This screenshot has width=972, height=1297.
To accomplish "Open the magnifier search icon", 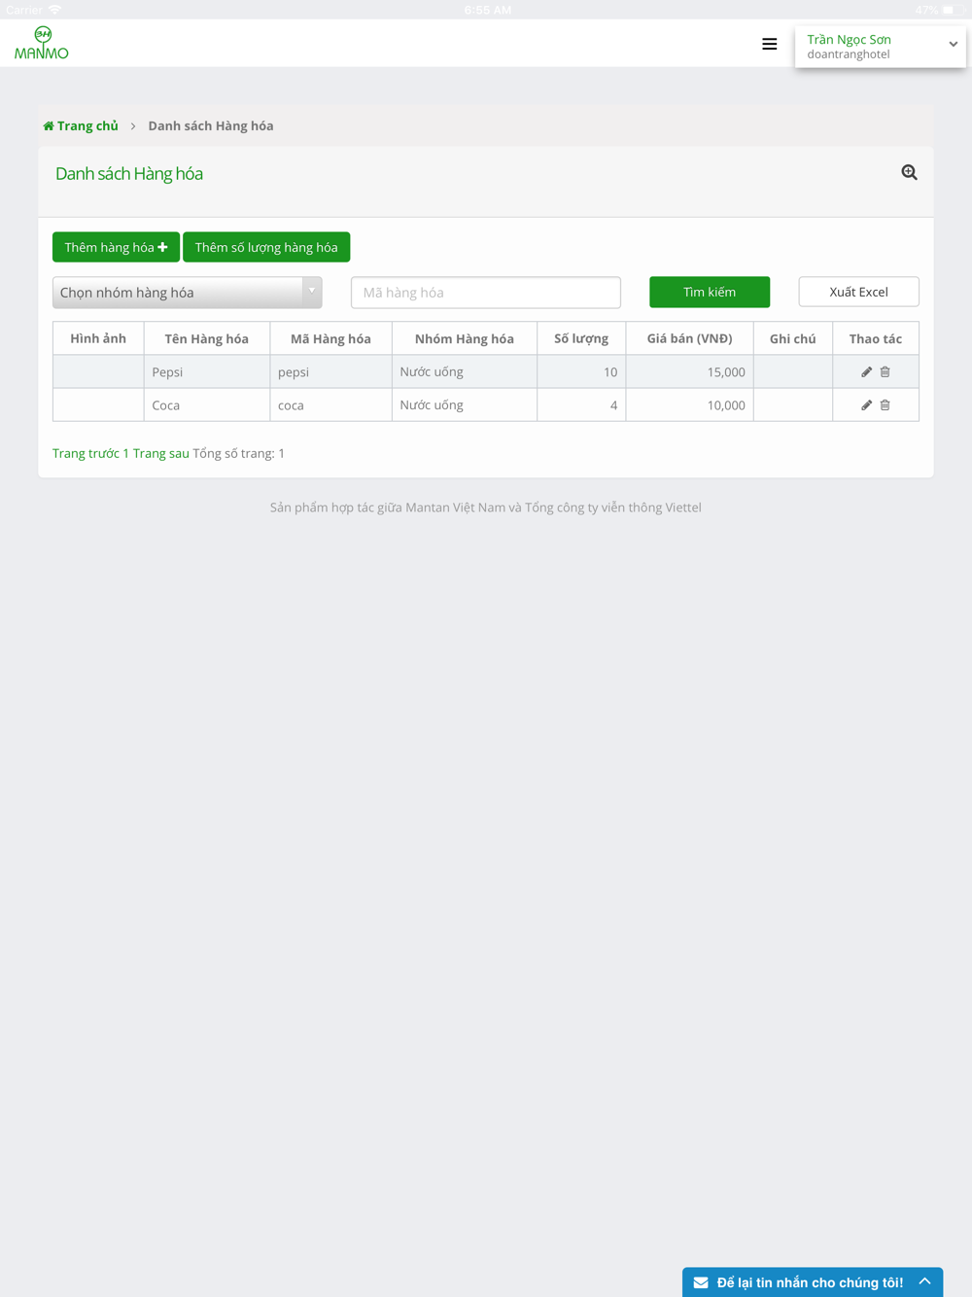I will (x=909, y=172).
